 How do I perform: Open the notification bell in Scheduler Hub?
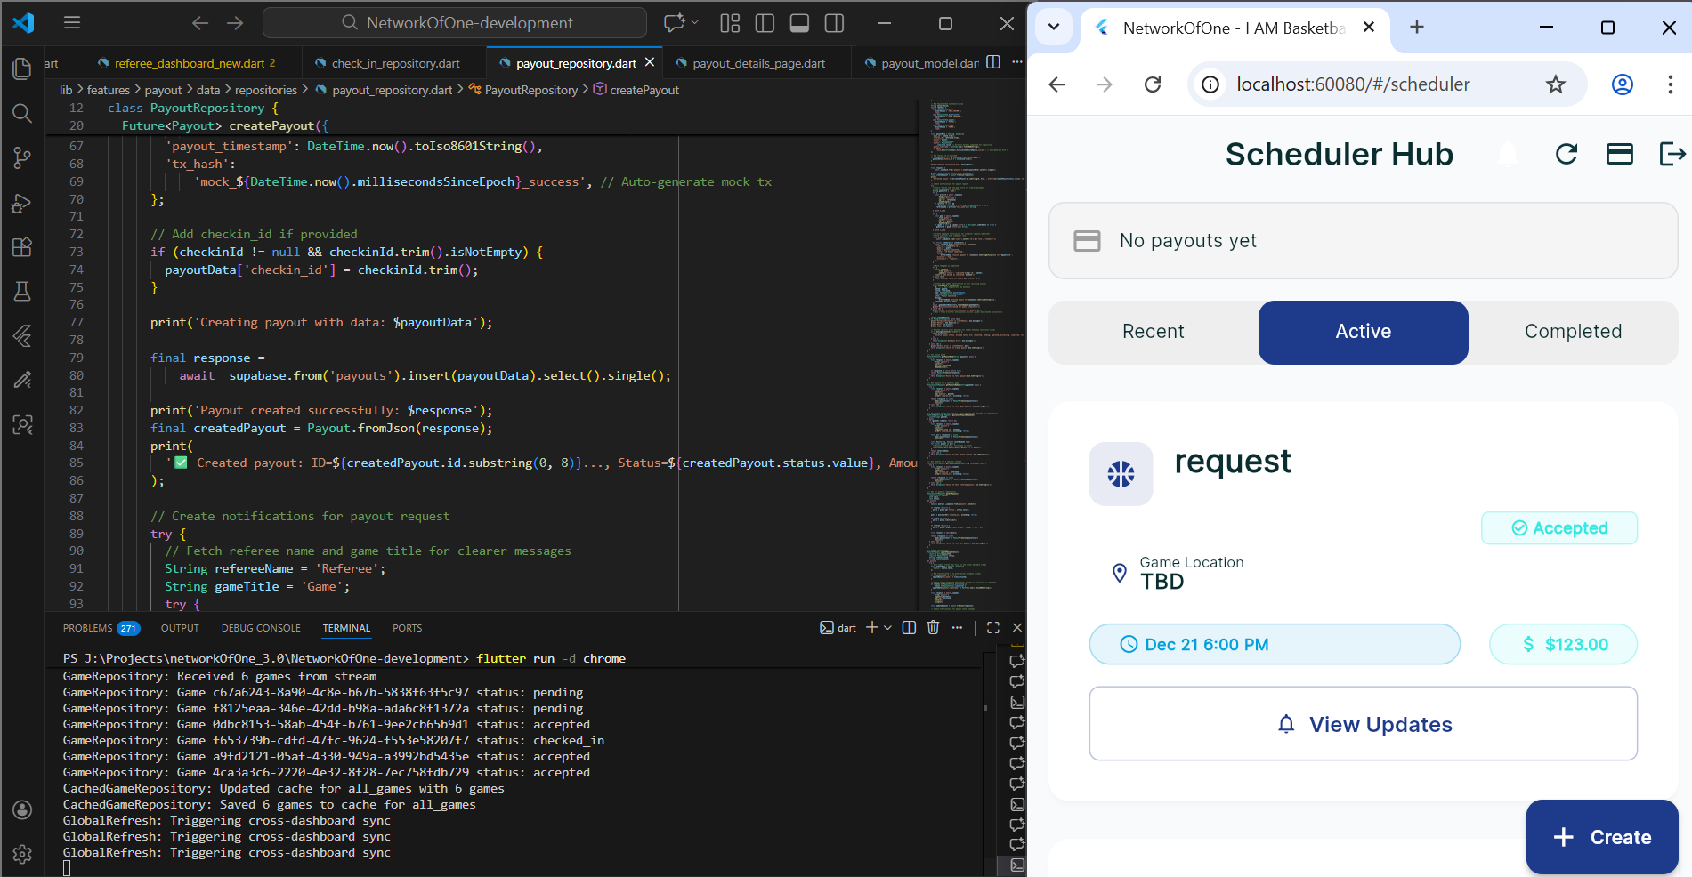[x=1506, y=153]
